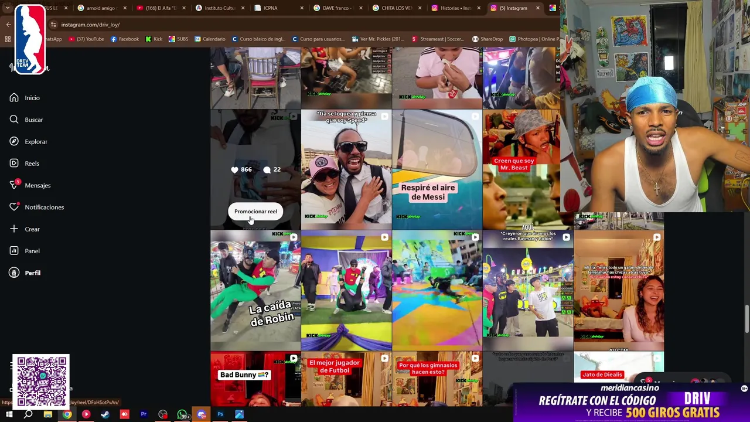Click the browser back arrow
The image size is (750, 422).
coord(8,25)
